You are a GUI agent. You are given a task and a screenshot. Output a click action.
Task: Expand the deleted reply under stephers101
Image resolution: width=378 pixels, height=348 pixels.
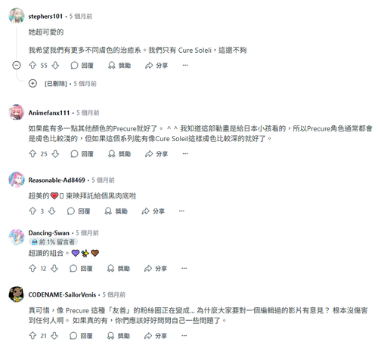point(33,83)
